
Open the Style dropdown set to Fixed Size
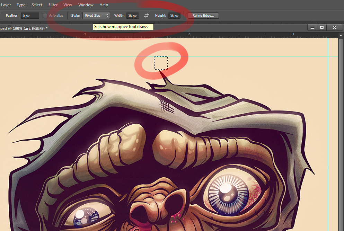tap(96, 16)
